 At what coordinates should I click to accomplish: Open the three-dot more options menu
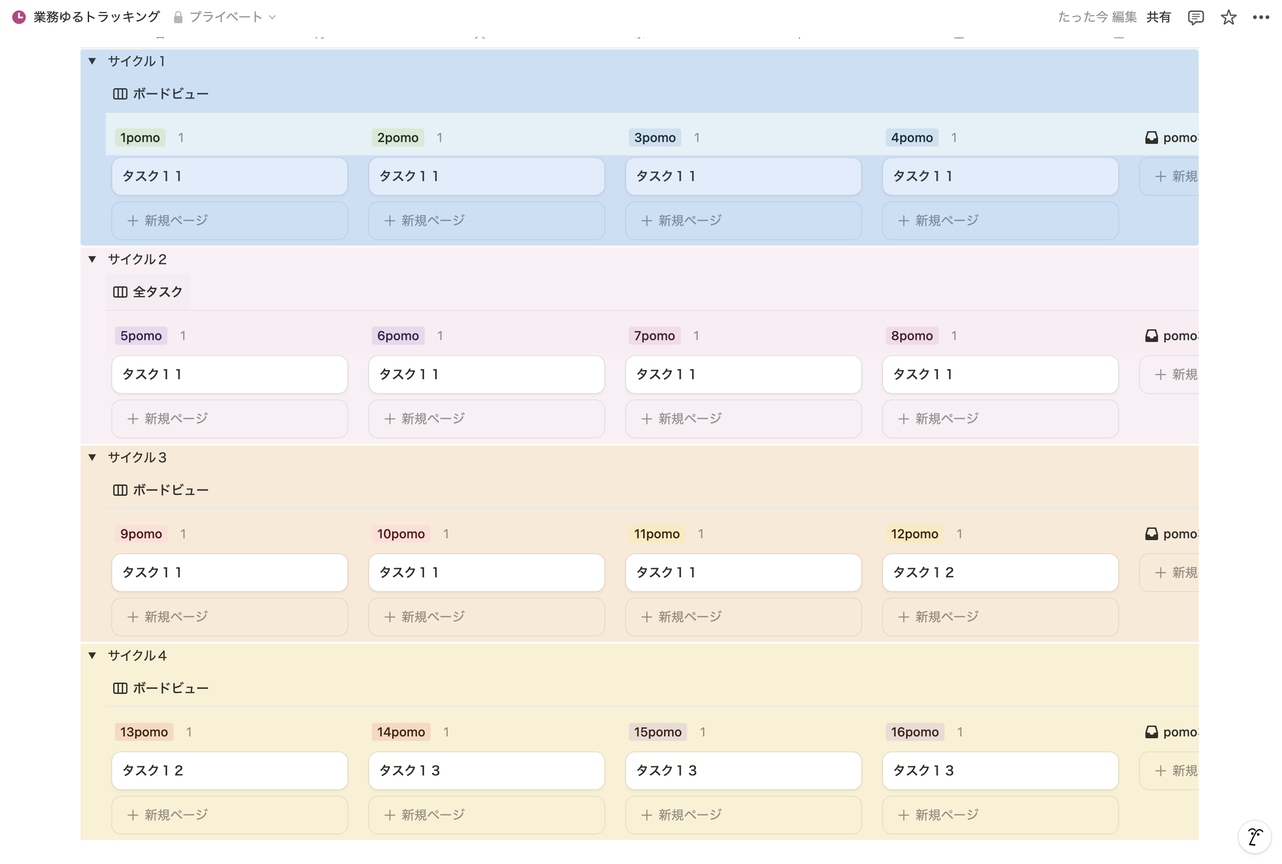1261,17
